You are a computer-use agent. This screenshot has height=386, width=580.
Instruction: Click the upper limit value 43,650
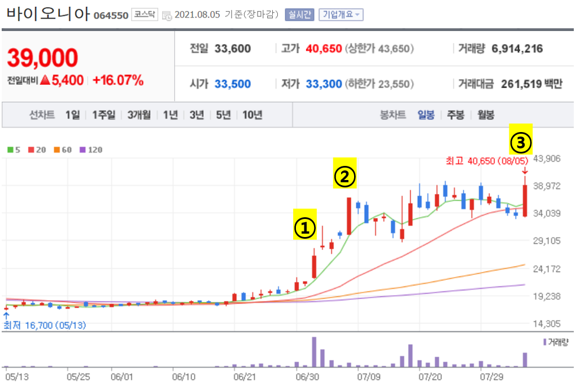(394, 49)
